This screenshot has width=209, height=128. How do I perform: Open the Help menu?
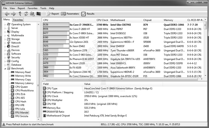pyautogui.click(x=52, y=8)
